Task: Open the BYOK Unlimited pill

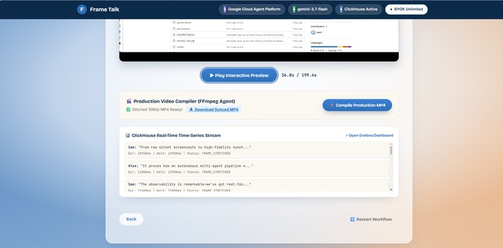Action: (406, 9)
